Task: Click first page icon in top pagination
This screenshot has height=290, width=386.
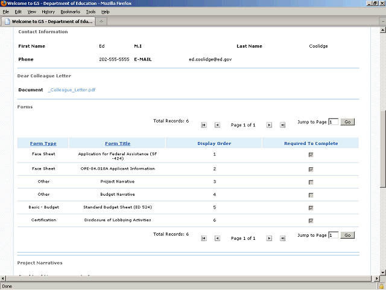Action: pos(204,125)
